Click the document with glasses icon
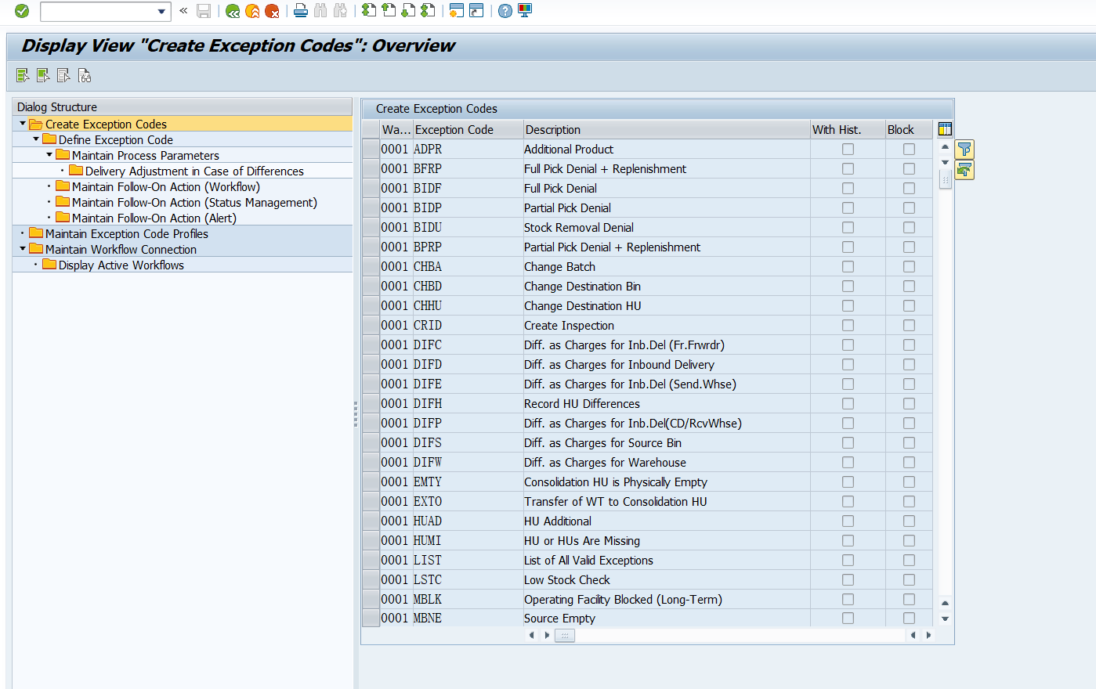Viewport: 1096px width, 689px height. click(x=84, y=76)
